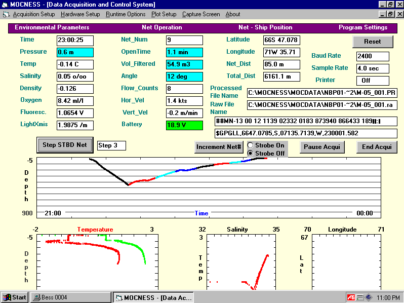This screenshot has height=303, width=404.
Task: Click the Reset button
Action: pos(373,42)
